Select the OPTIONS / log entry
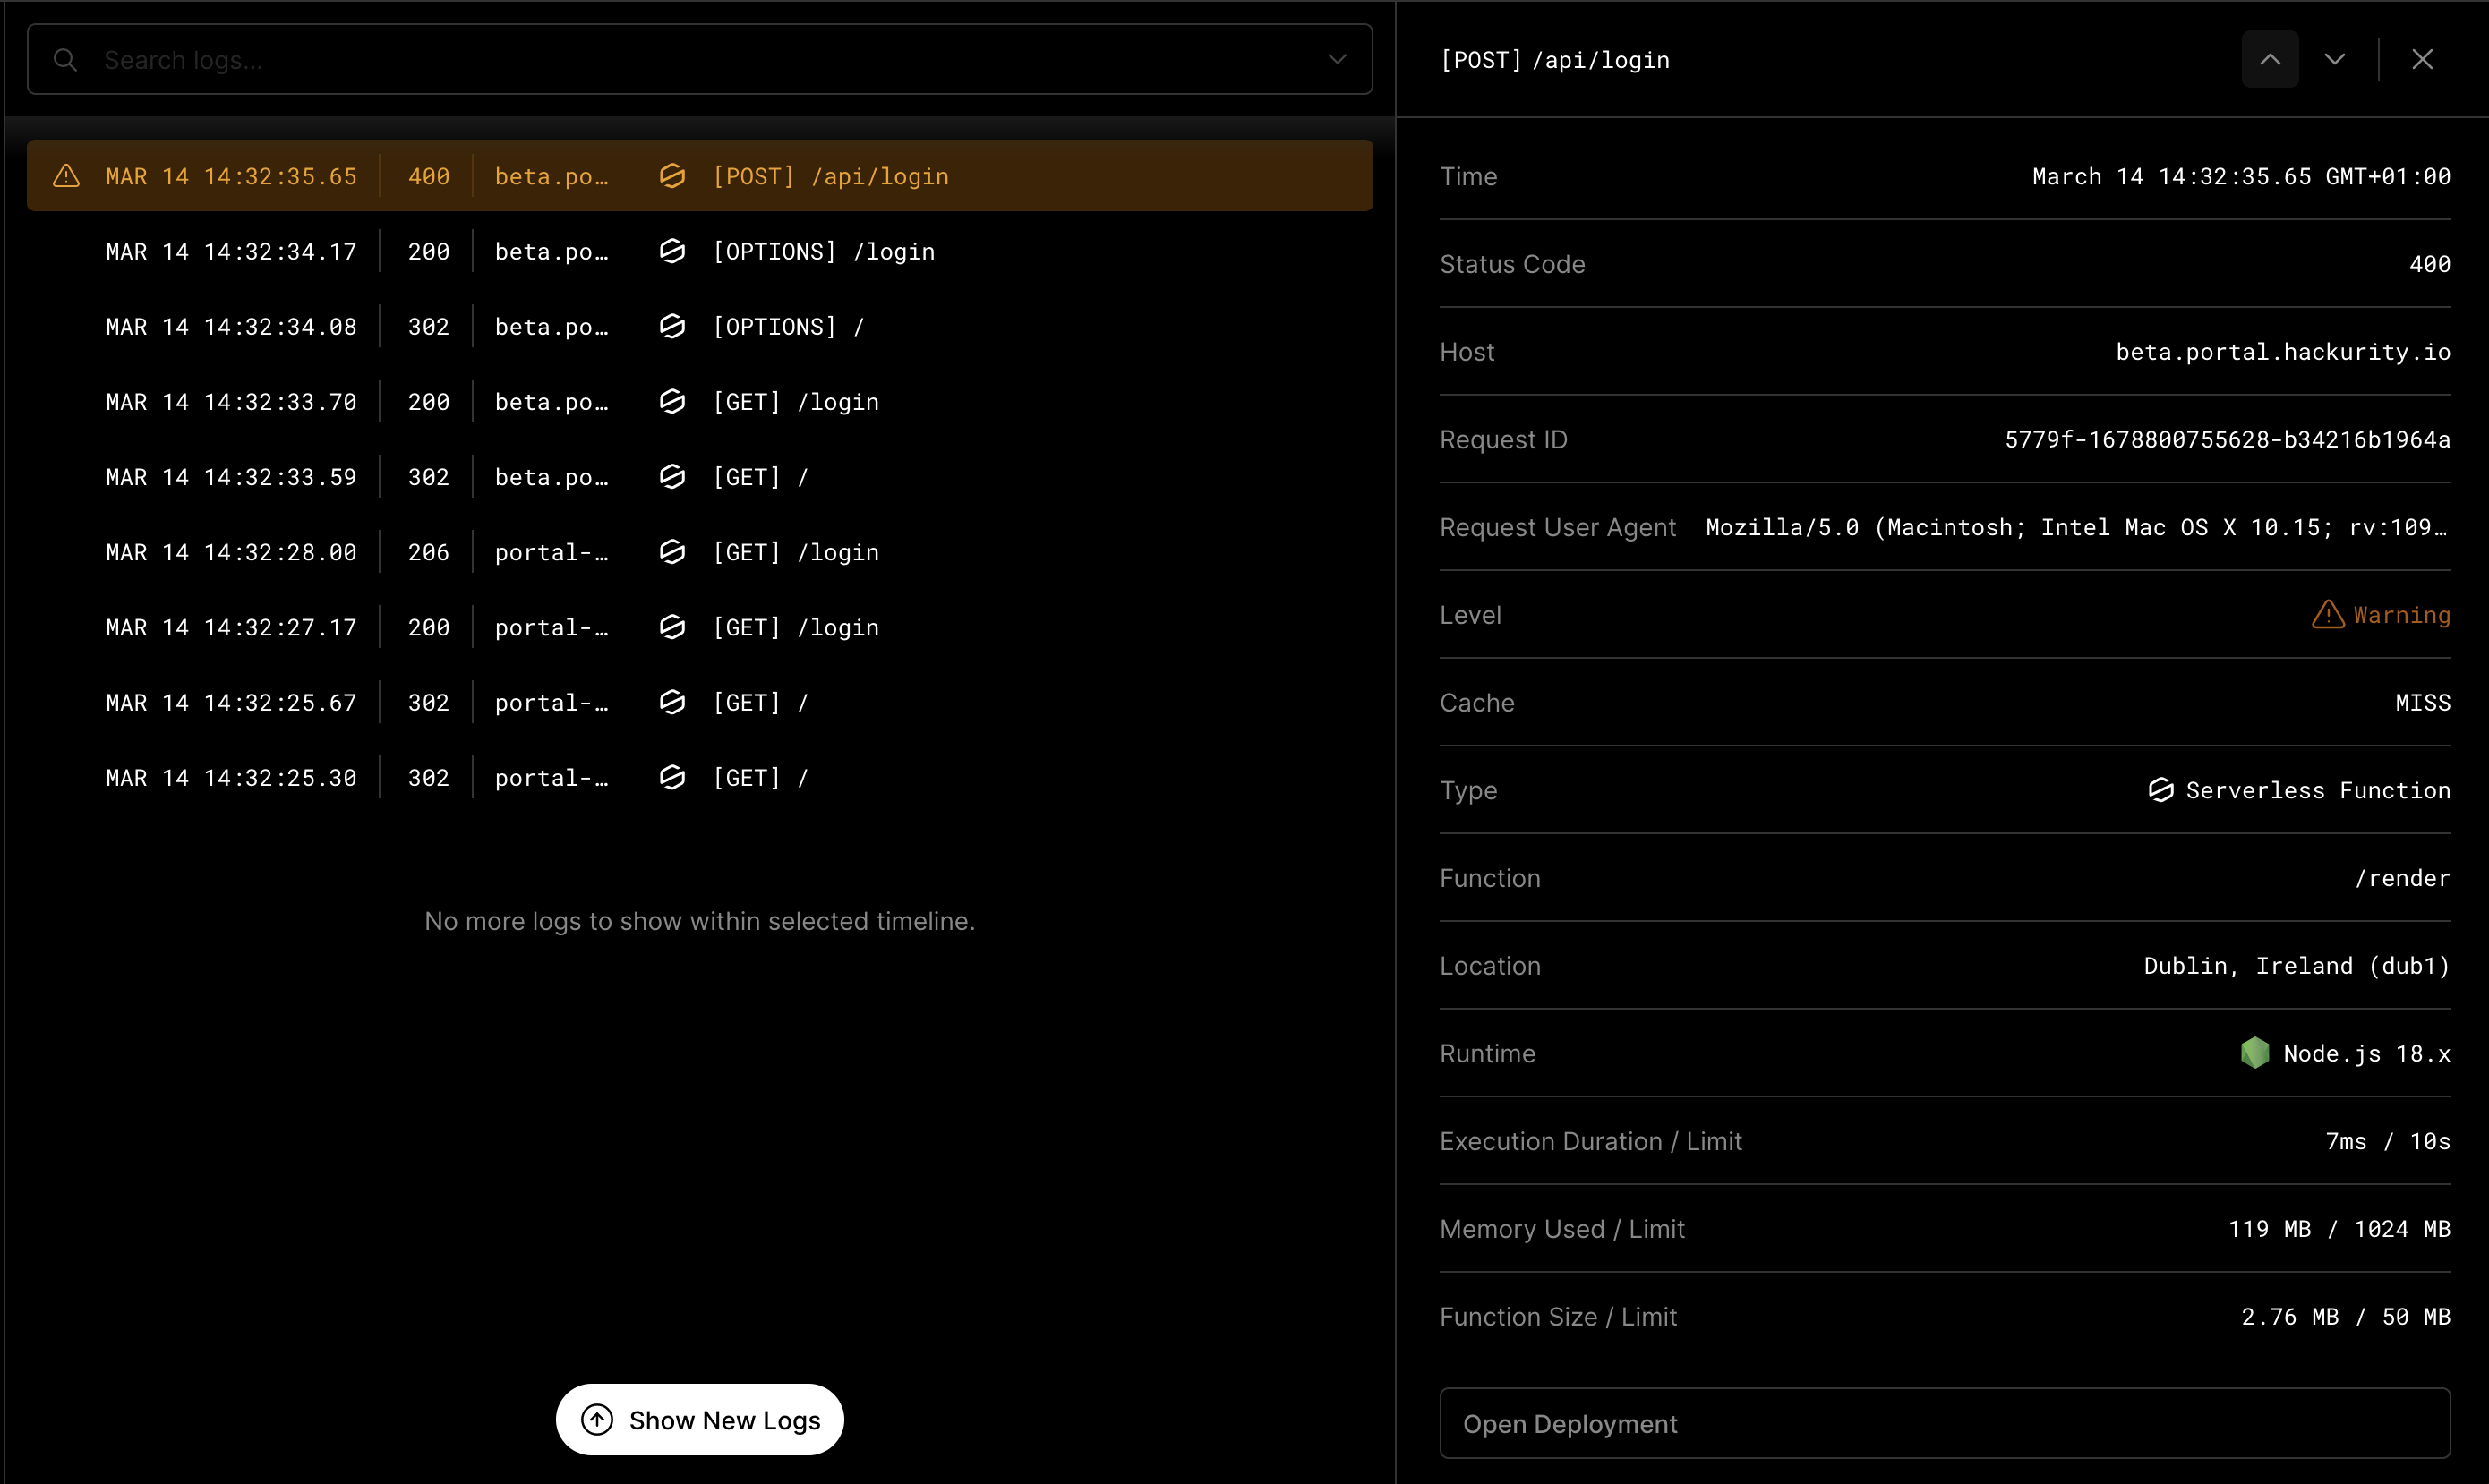The image size is (2489, 1484). [700, 326]
